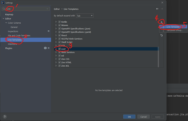Choose Template Group... from the popup menu
The height and width of the screenshot is (121, 188).
pos(173,30)
